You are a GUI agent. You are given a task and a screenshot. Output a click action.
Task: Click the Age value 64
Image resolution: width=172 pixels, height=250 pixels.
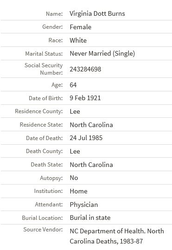tap(73, 85)
